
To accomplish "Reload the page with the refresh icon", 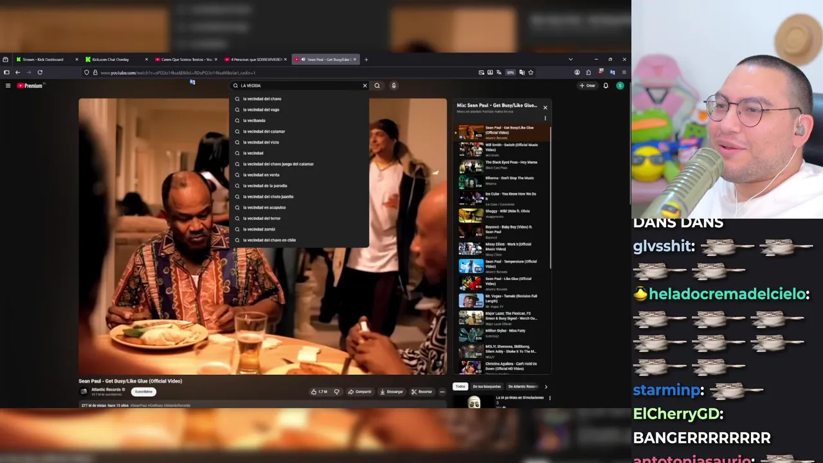I will (x=40, y=72).
